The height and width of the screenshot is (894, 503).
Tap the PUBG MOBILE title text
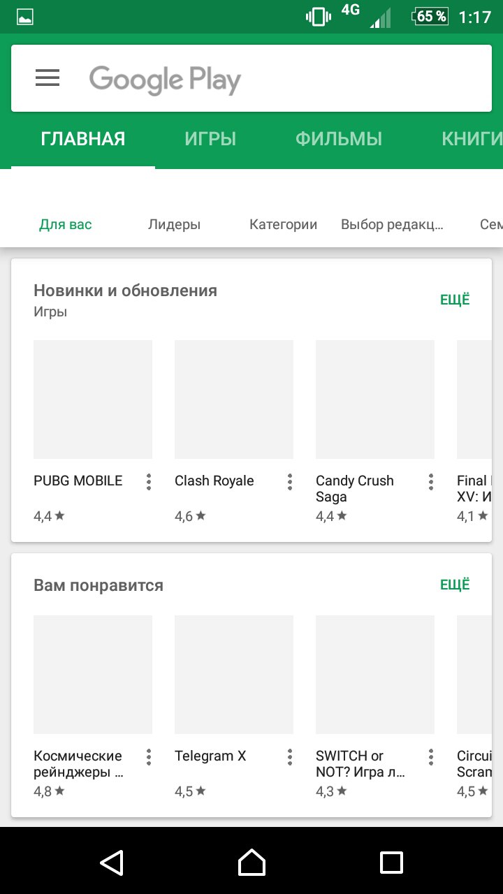[x=78, y=481]
